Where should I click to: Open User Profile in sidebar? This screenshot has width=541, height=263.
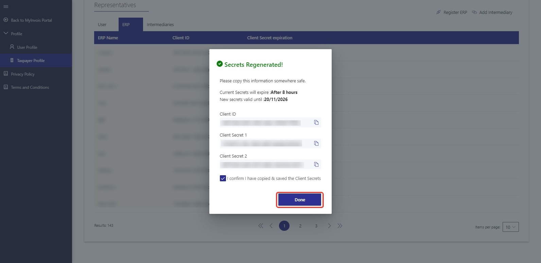click(x=27, y=47)
